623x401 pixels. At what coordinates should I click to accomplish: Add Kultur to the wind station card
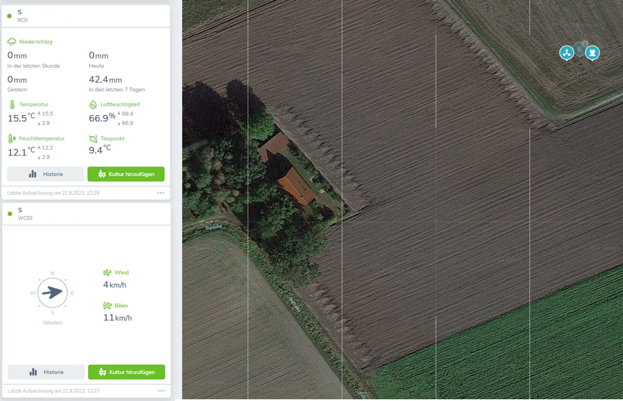coord(126,372)
